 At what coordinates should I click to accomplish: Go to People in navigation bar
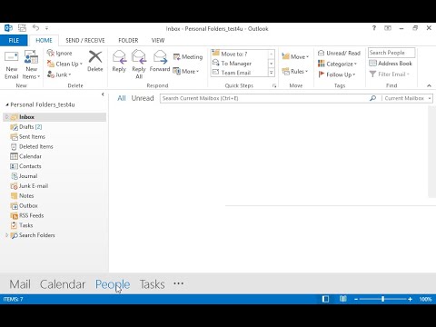pos(113,284)
